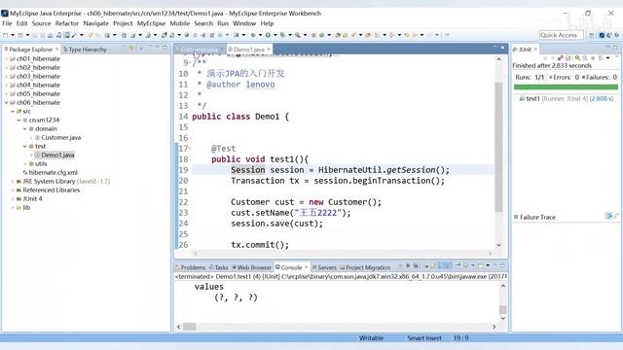Viewport: 623px width, 350px height.
Task: Collapse the ch06_hibernate project
Action: coord(7,102)
